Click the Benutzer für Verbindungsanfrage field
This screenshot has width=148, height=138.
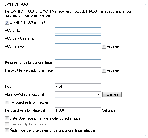78,62
